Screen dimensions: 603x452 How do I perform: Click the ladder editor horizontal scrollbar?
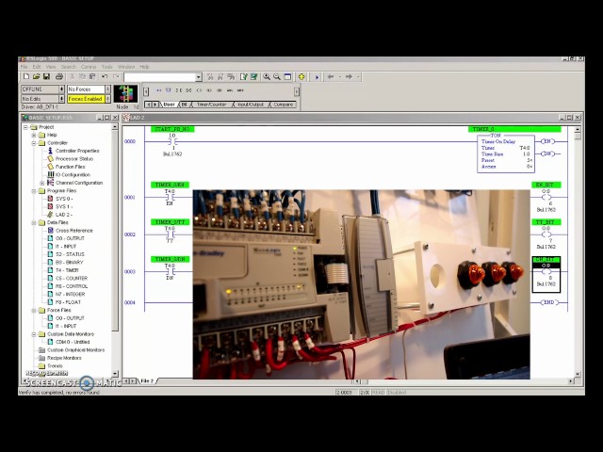pos(464,381)
